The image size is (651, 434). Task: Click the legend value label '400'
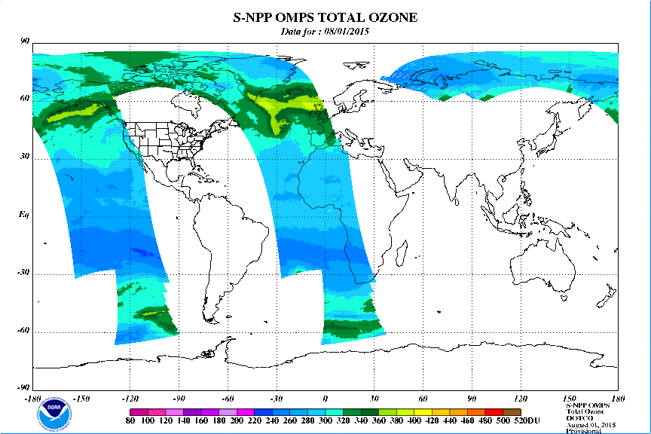click(414, 420)
